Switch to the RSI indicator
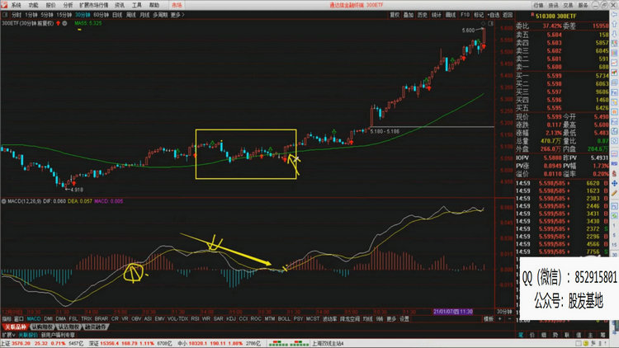The image size is (619, 348). [x=195, y=318]
